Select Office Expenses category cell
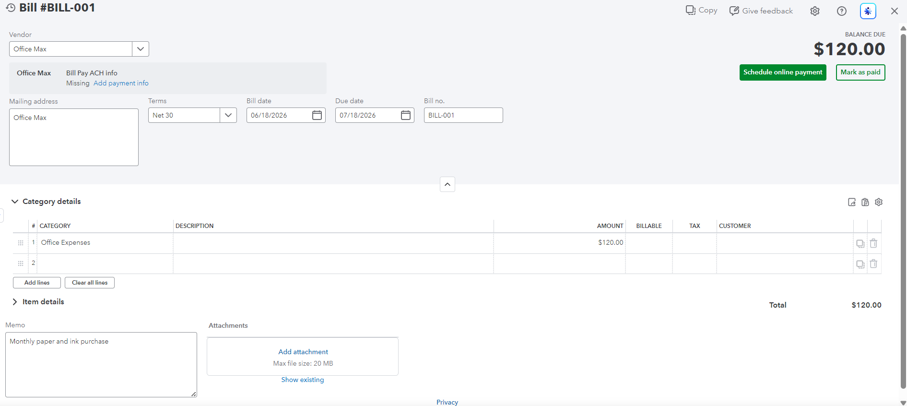Screen dimensions: 907x406 (105, 243)
